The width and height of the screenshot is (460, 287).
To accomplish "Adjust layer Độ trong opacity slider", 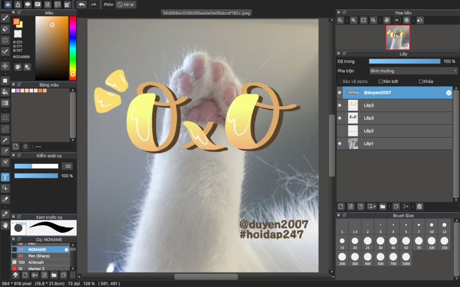I will pyautogui.click(x=405, y=61).
